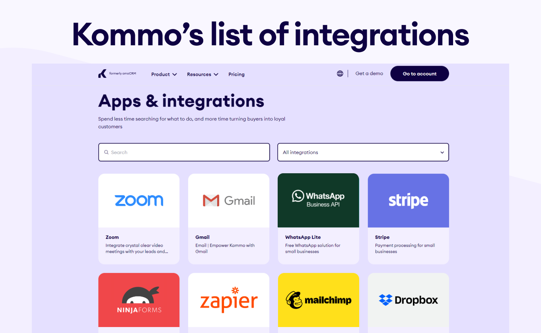The image size is (541, 333).
Task: Click the globe language icon
Action: click(x=340, y=74)
